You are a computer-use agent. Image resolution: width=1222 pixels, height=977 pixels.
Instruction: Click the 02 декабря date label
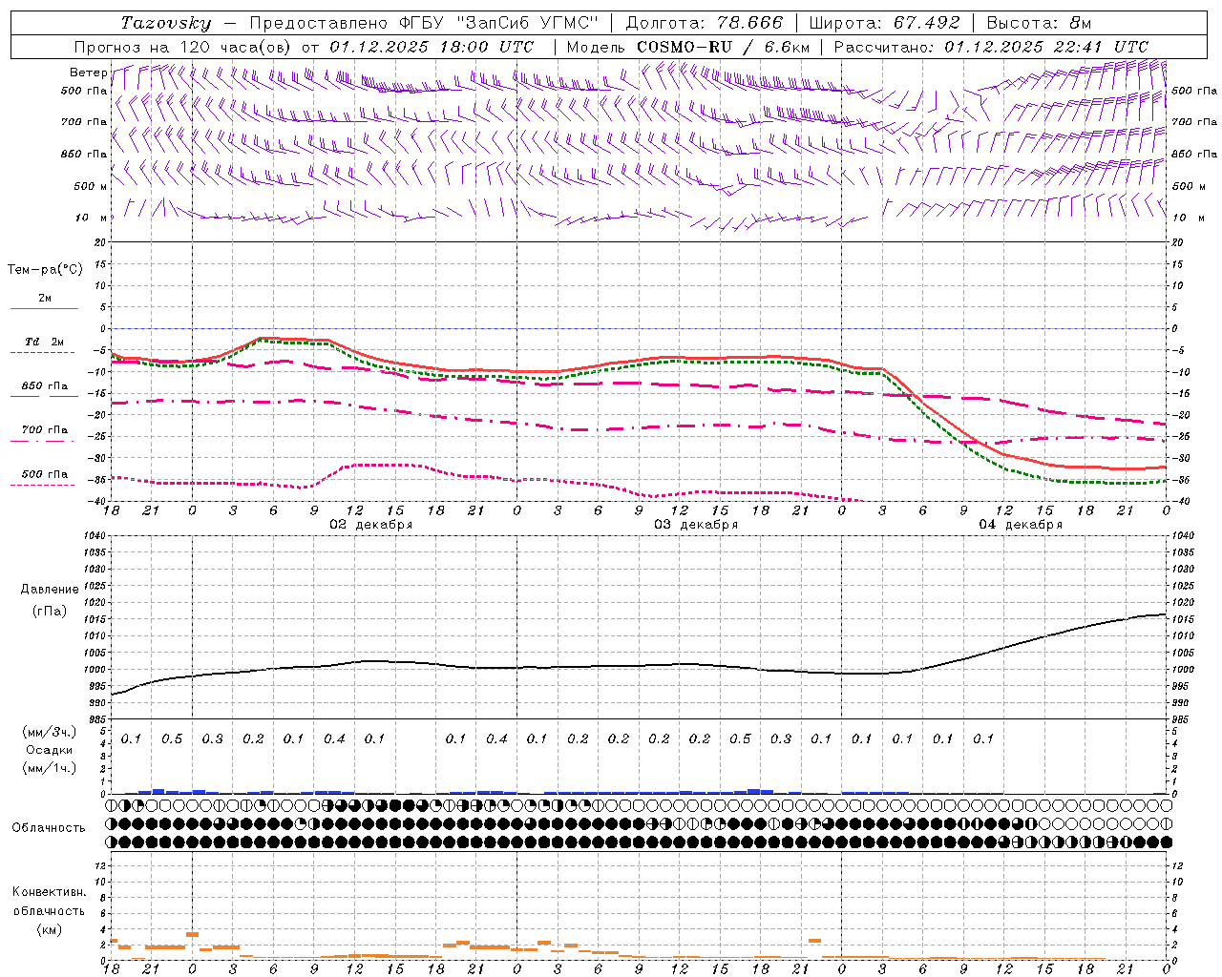[x=371, y=525]
